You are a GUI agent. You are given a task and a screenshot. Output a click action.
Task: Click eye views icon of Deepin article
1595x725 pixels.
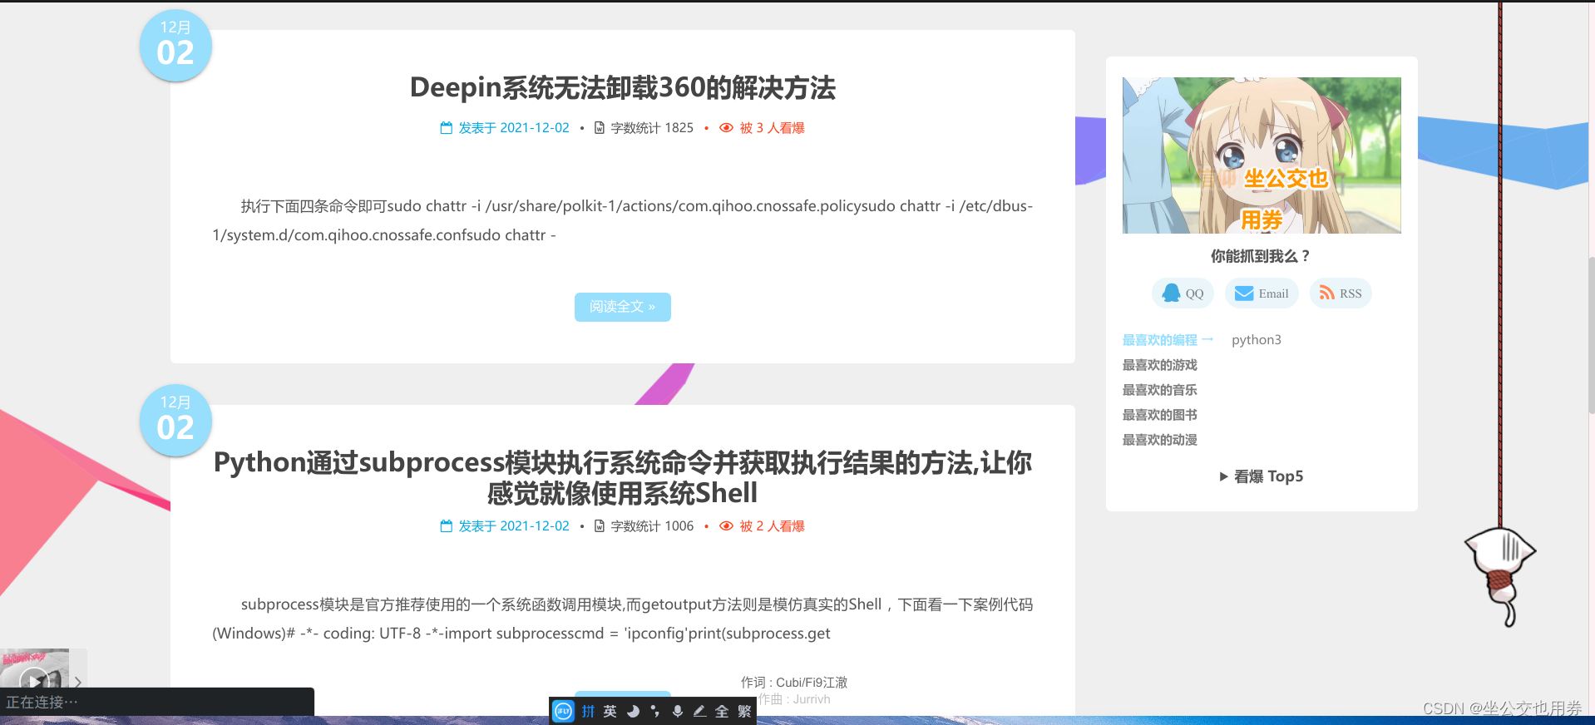[726, 128]
